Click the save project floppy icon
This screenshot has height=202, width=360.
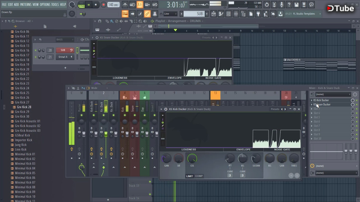coord(296,4)
